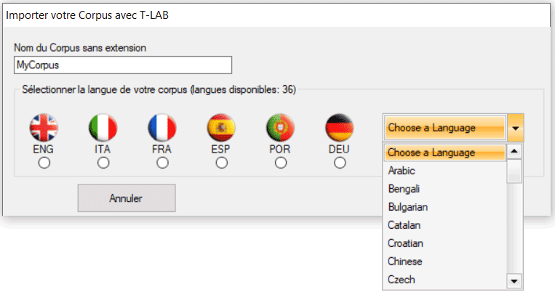Select the DEU radio button
The image size is (555, 292).
pyautogui.click(x=340, y=163)
